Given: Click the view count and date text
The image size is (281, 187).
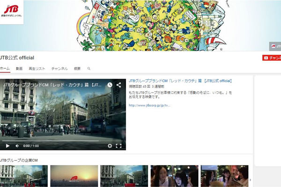Looking at the screenshot, I should pos(147,86).
